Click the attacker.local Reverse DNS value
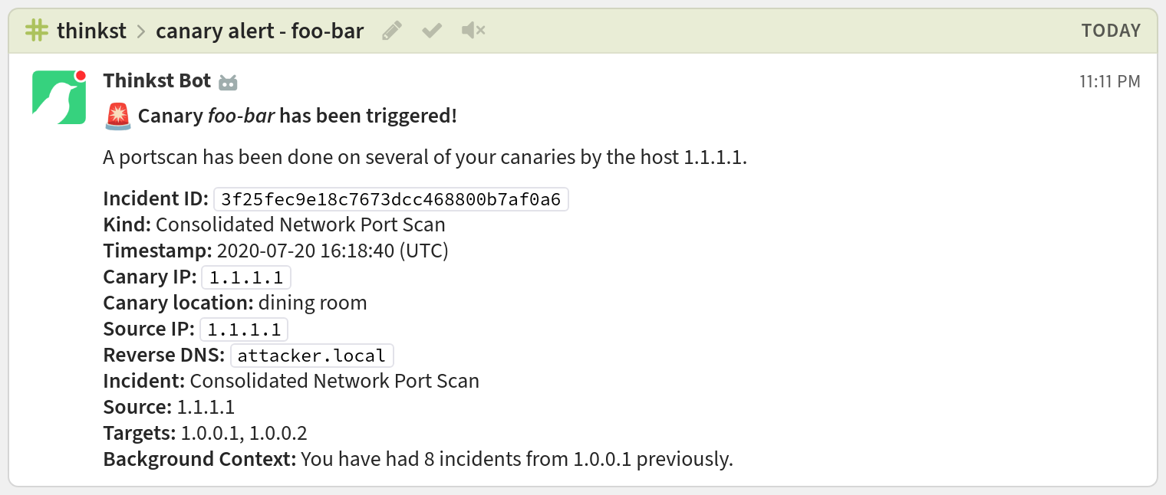1166x495 pixels. coord(311,356)
